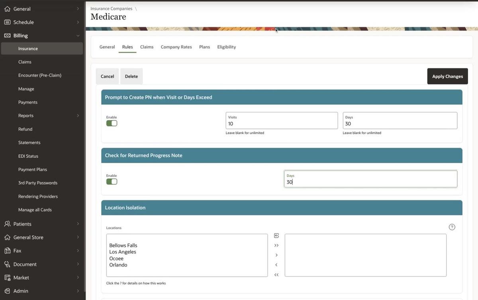Viewport: 478px width, 300px height.
Task: Open the Eligibility tab
Action: tap(226, 47)
